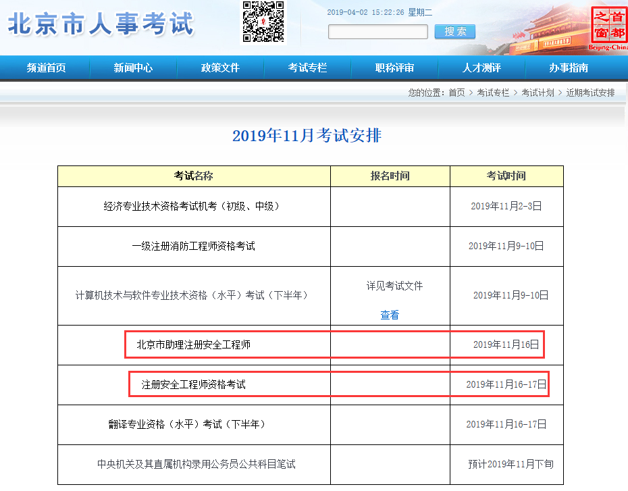Open the 办事指南 section

(x=569, y=68)
